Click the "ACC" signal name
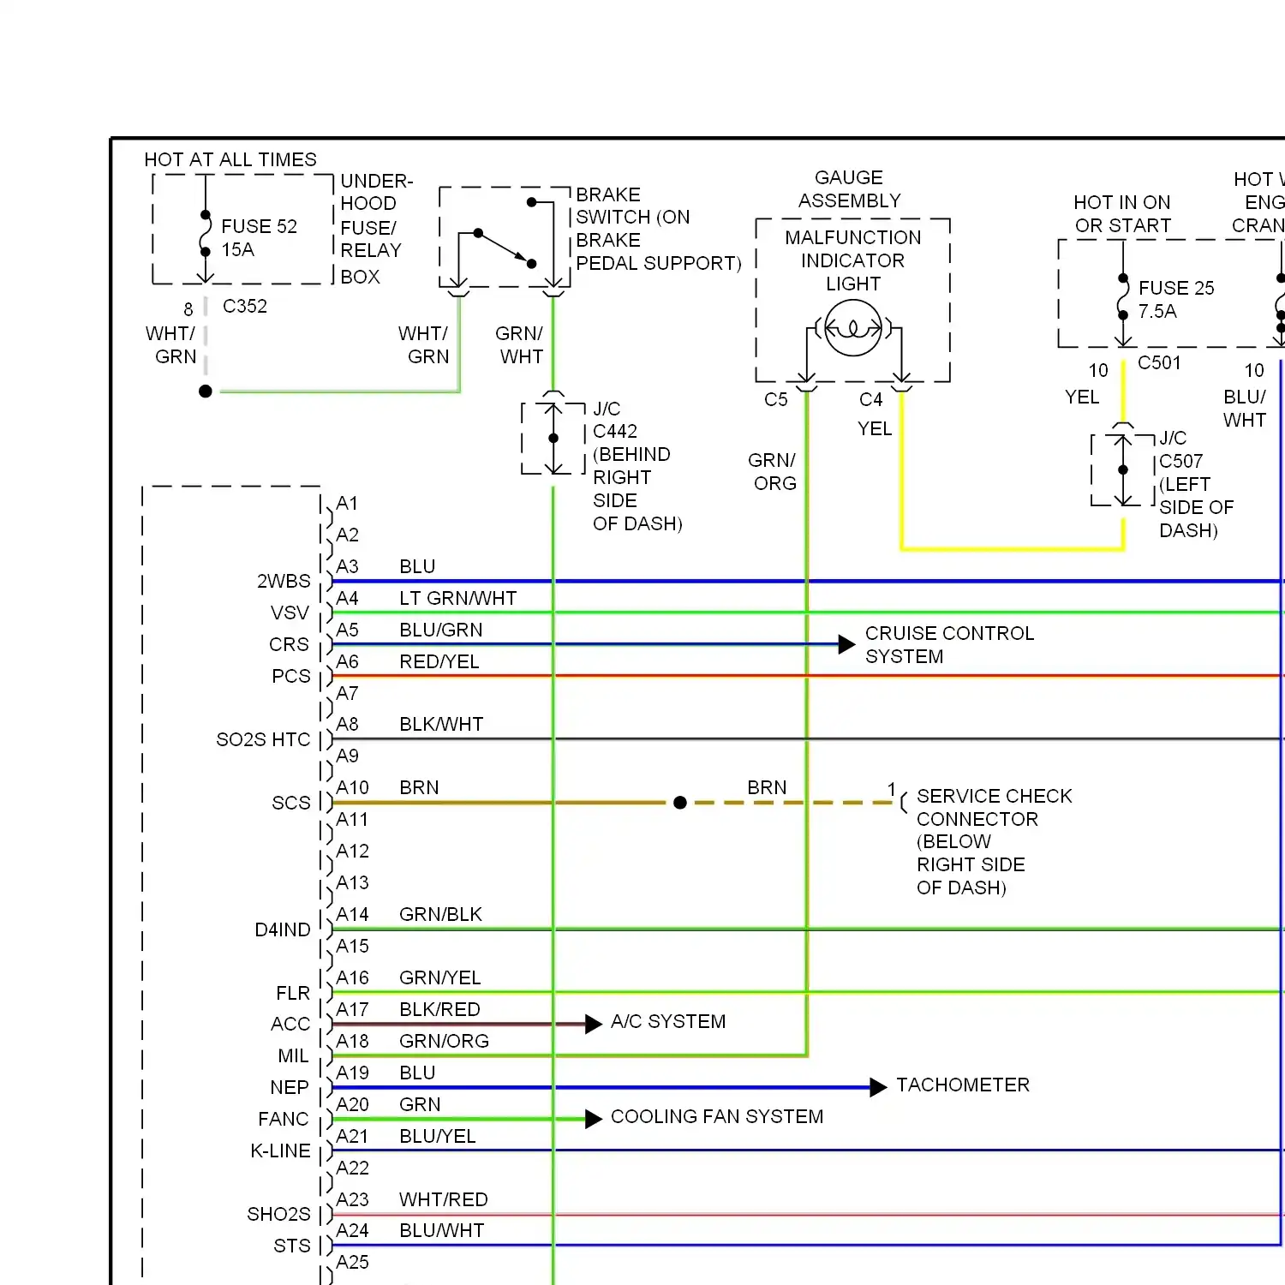This screenshot has width=1285, height=1285. [290, 1024]
